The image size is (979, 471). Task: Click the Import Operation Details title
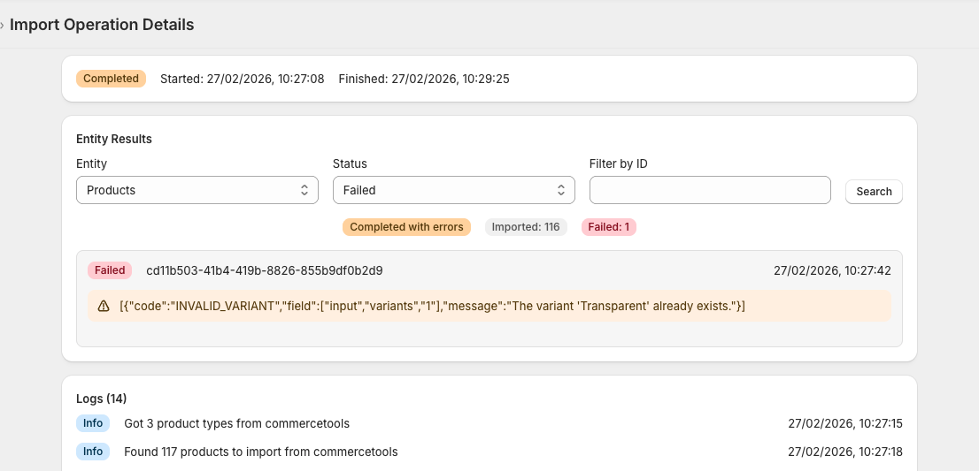point(102,25)
